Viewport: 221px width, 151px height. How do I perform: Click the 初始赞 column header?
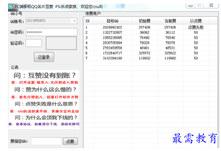145,21
